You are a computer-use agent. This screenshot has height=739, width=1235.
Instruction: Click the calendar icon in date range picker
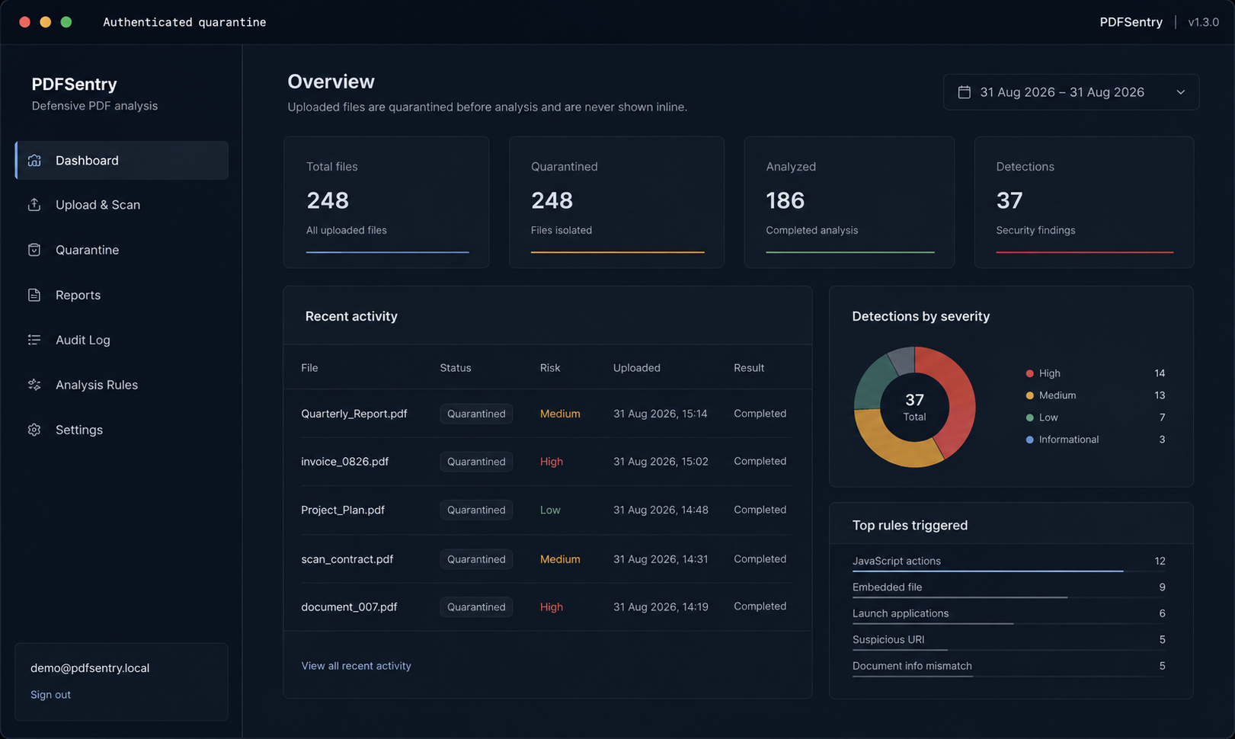point(964,92)
